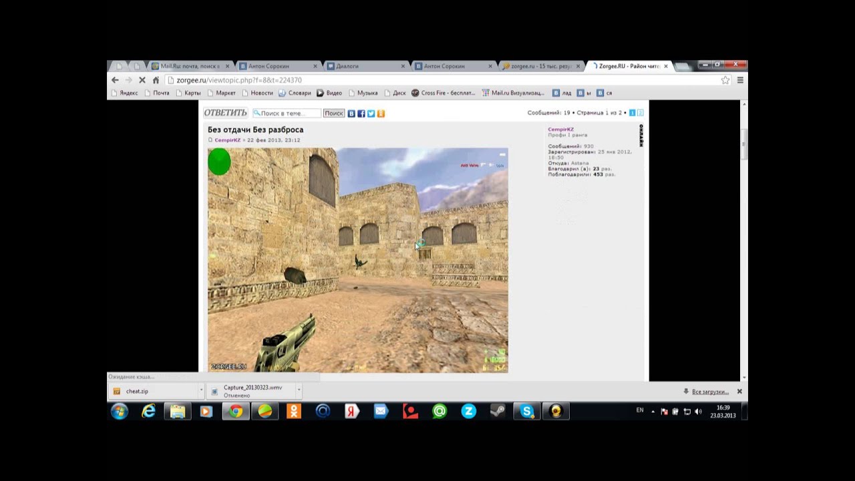Open the Steam taskbar icon
Viewport: 855px width, 481px height.
pyautogui.click(x=498, y=412)
